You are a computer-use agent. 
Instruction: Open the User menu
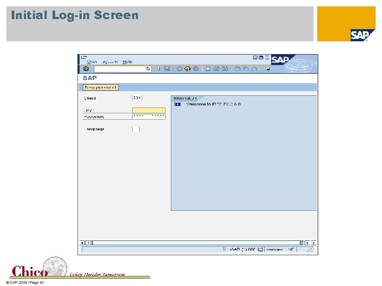(92, 62)
